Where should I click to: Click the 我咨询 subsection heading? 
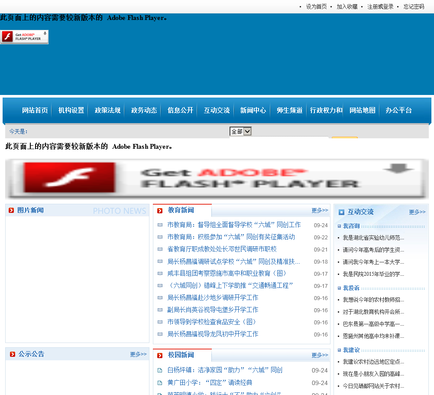tap(351, 226)
